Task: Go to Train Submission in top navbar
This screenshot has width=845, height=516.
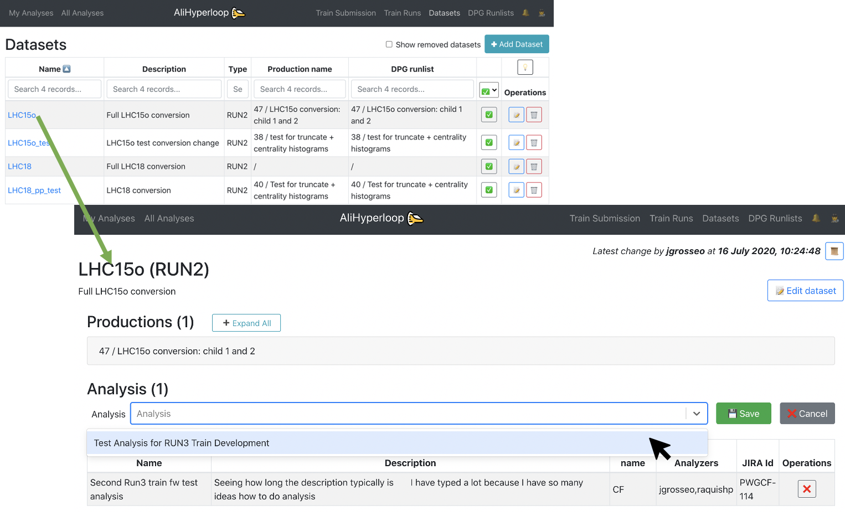Action: coord(346,13)
